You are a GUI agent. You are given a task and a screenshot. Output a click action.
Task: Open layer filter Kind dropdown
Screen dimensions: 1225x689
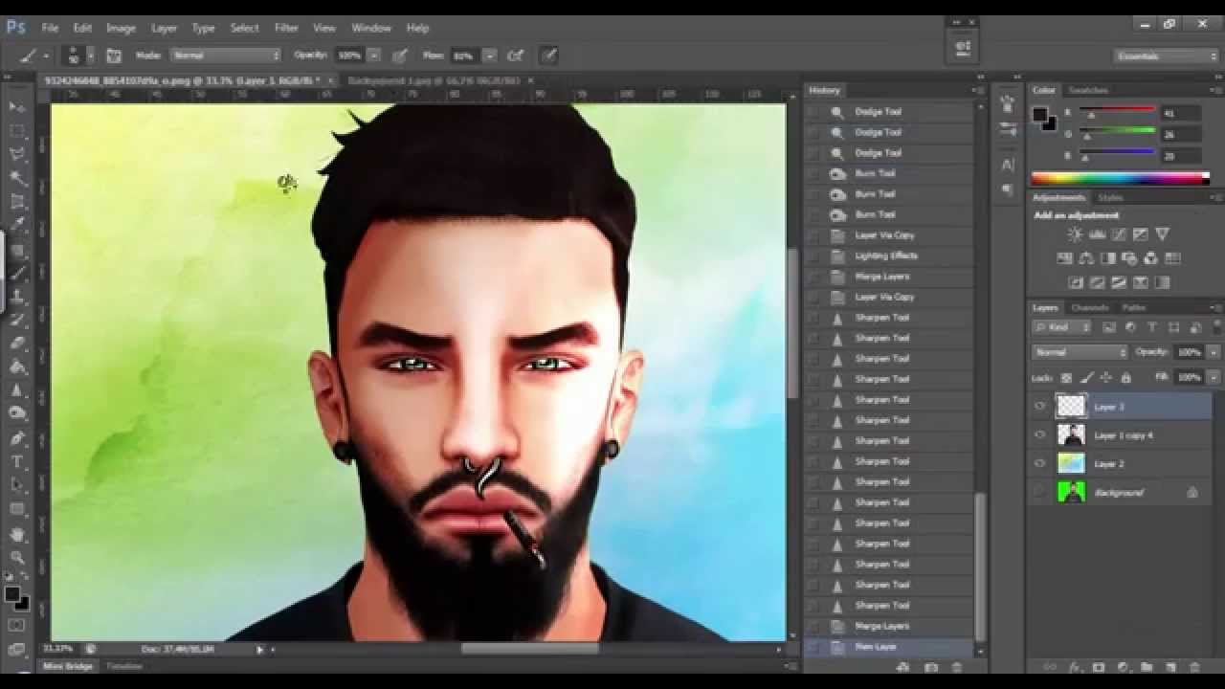tap(1063, 327)
